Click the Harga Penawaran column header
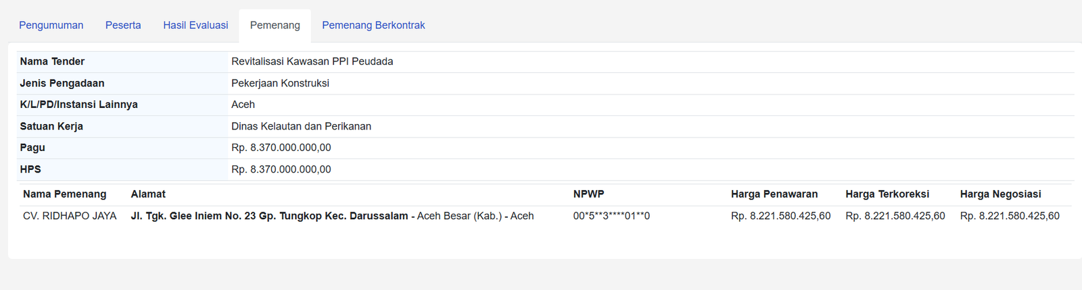 pos(774,194)
